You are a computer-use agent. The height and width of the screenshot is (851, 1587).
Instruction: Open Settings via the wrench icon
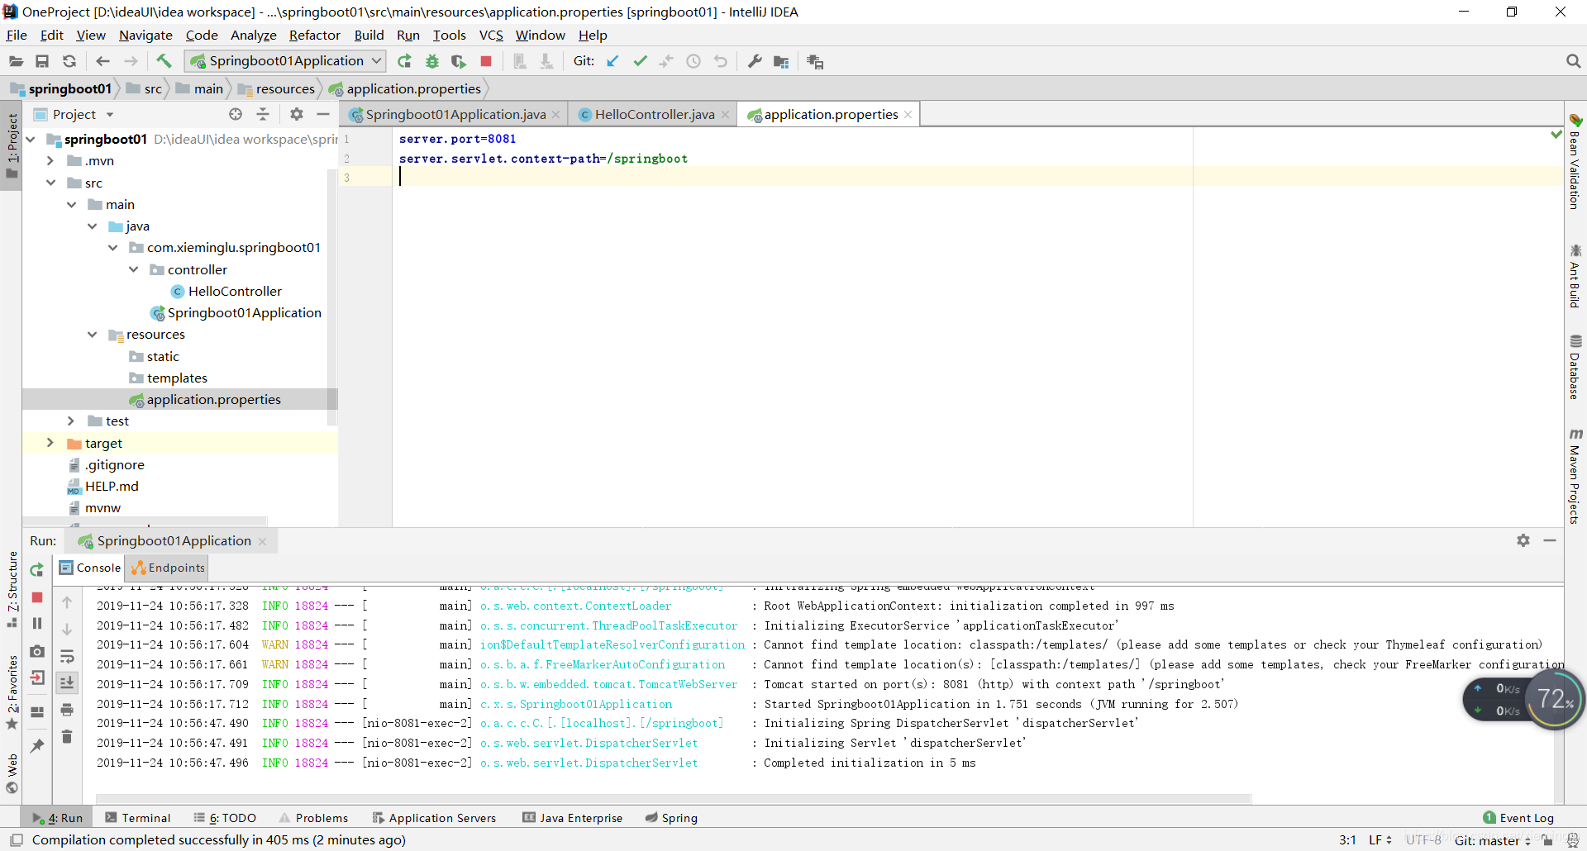[755, 61]
